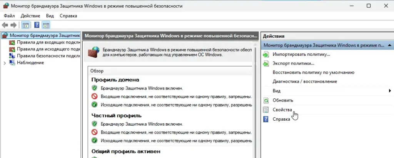Click the Свойства properties sheet icon
394x158 pixels.
click(x=266, y=110)
